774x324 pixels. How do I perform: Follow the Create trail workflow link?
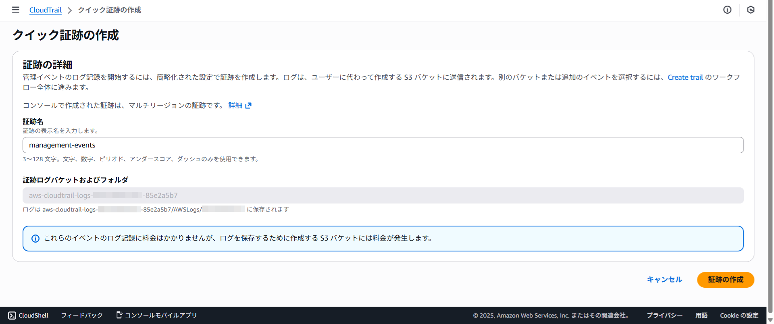685,77
